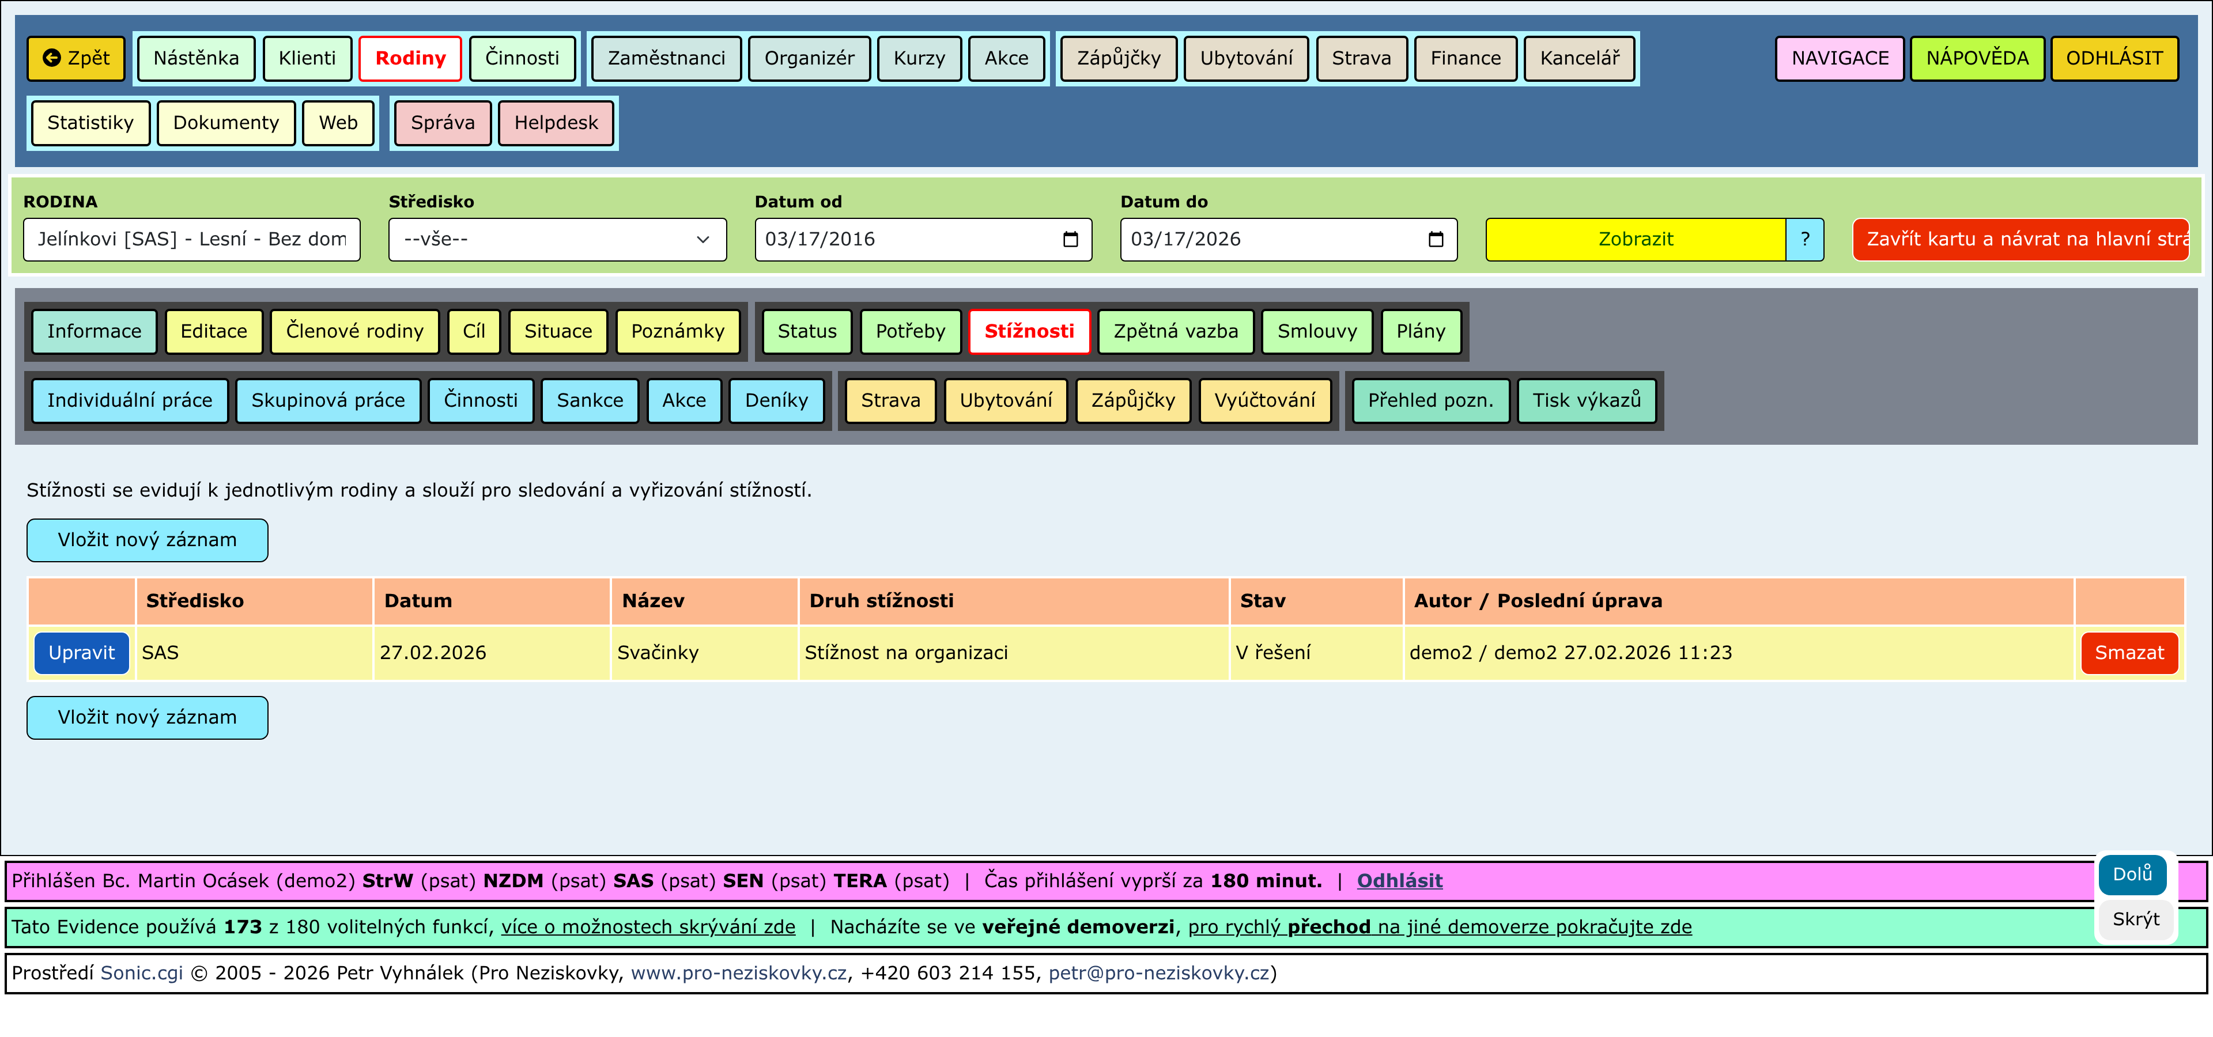Delete the record with Smazat
The width and height of the screenshot is (2213, 1037).
pyautogui.click(x=2129, y=653)
